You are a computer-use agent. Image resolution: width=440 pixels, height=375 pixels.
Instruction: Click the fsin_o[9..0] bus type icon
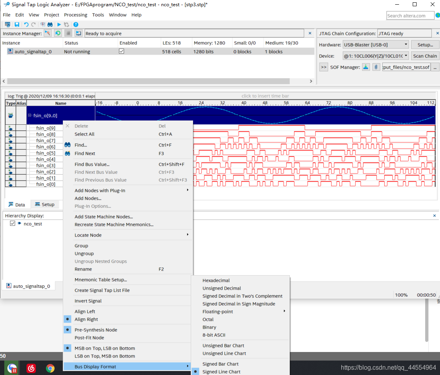pos(11,115)
